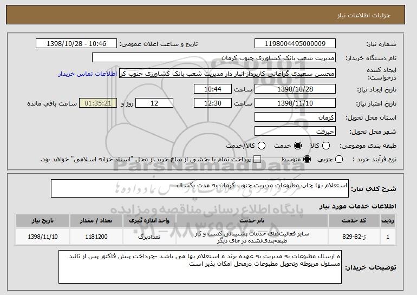Viewport: 417px width, 295px height.
Task: Click the اطلاعات خدمات مورد نیاز section heading
Action: [x=357, y=206]
